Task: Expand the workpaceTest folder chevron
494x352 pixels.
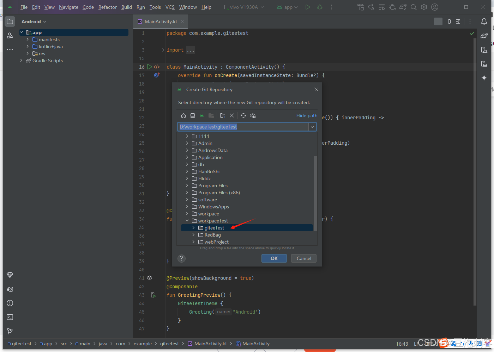Action: pyautogui.click(x=187, y=221)
